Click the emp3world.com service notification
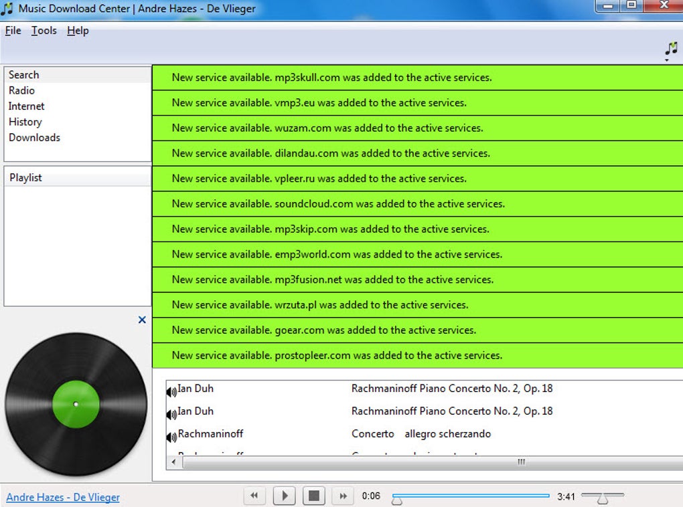683x507 pixels. point(417,254)
